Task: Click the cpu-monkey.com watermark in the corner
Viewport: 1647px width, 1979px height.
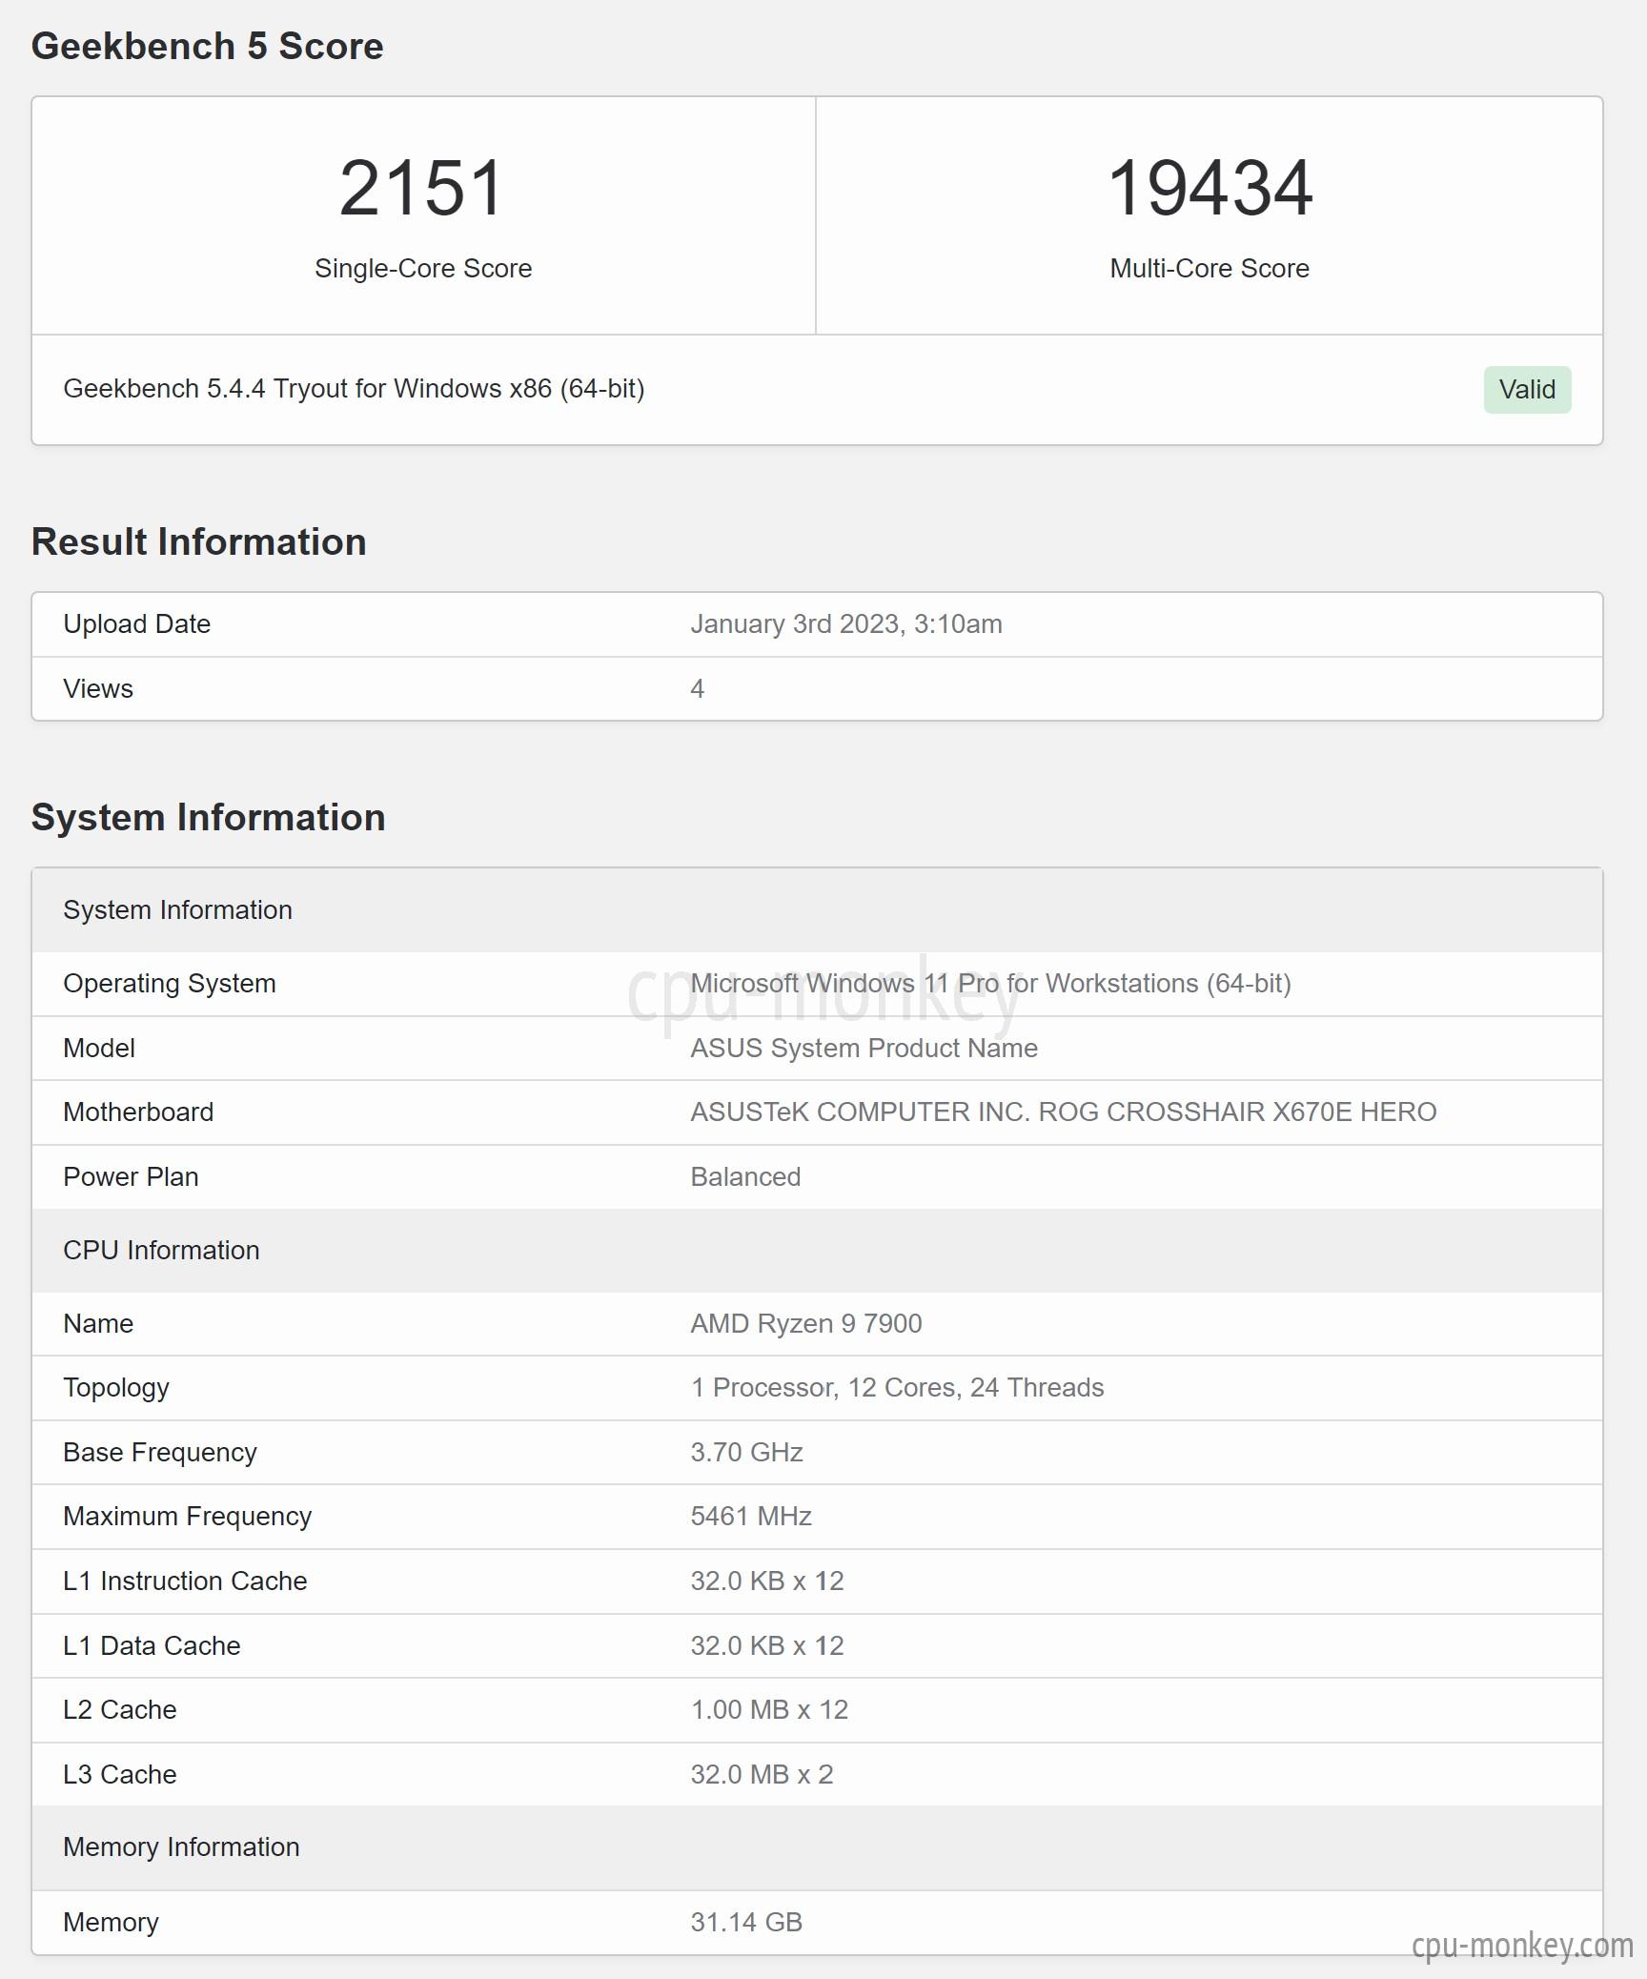Action: click(x=1522, y=1946)
